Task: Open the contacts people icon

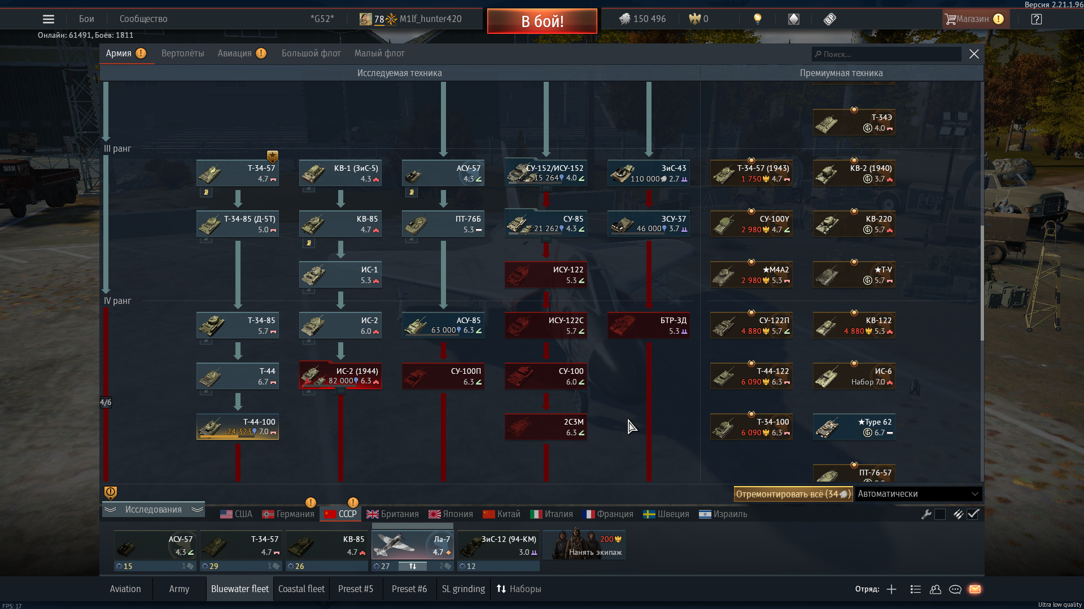Action: click(936, 589)
